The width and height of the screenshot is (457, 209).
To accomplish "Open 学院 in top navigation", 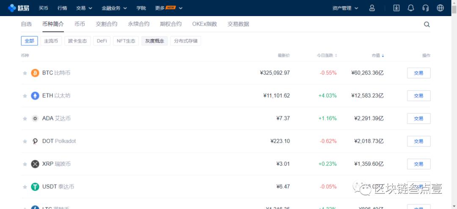I will point(141,8).
